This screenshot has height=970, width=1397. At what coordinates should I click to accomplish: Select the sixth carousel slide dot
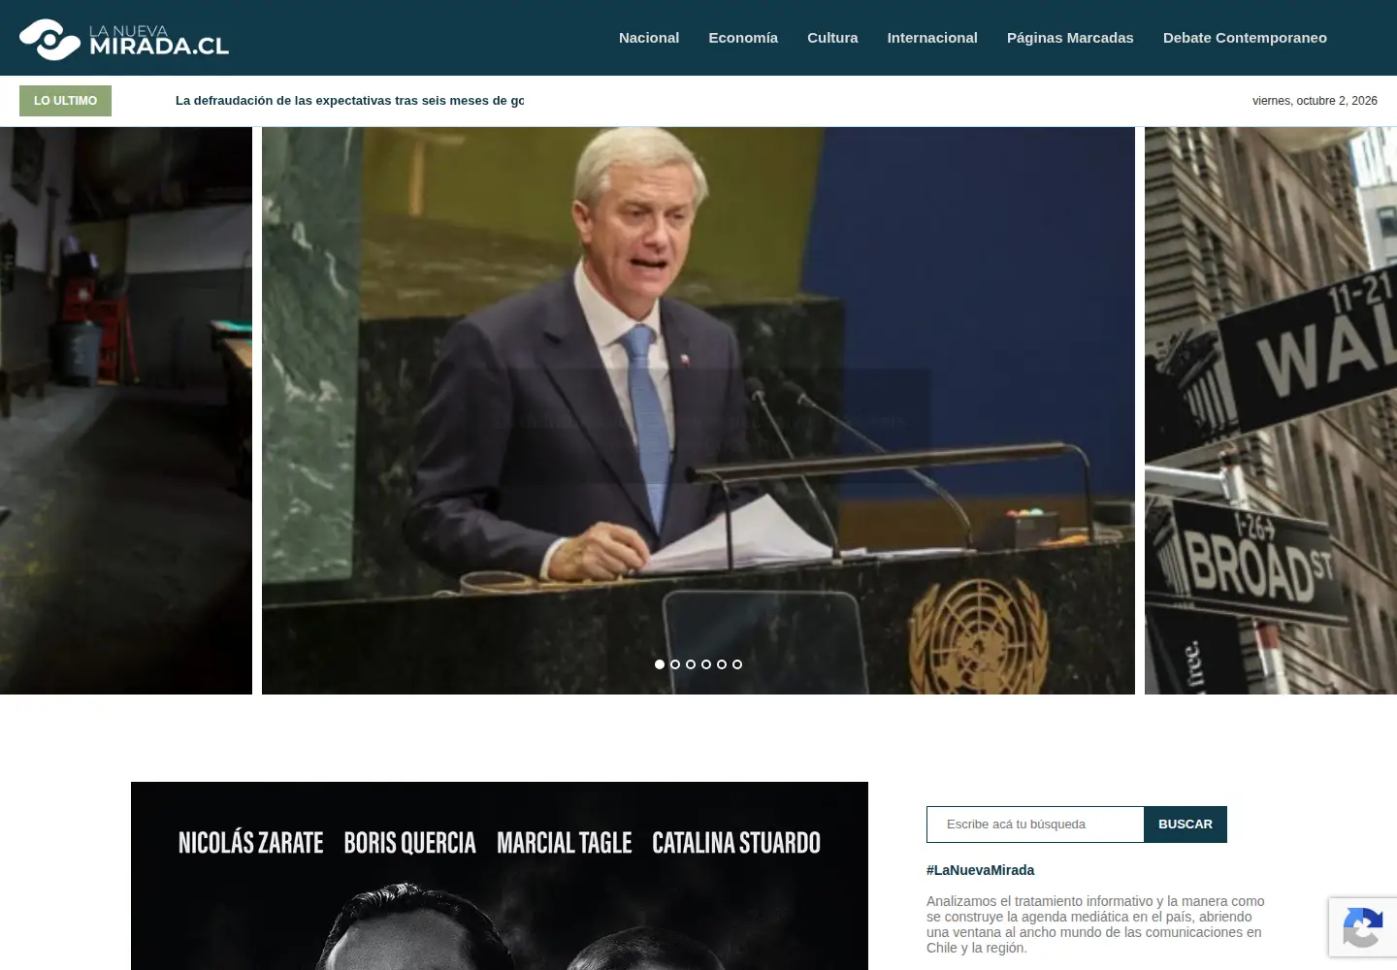pyautogui.click(x=737, y=664)
